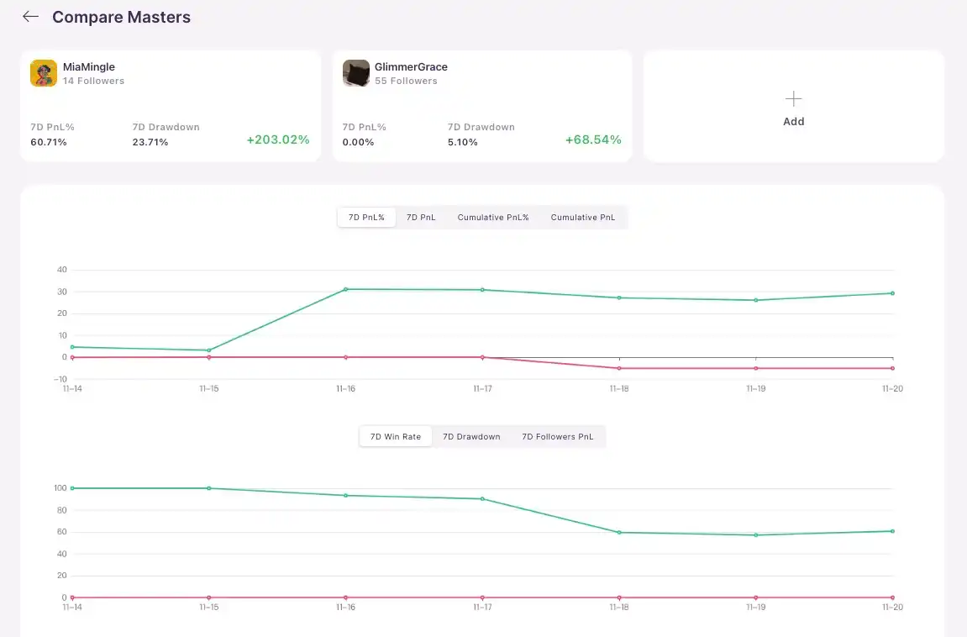Select the 7D PnL% tab
Screen dimensions: 967x637
coord(366,218)
